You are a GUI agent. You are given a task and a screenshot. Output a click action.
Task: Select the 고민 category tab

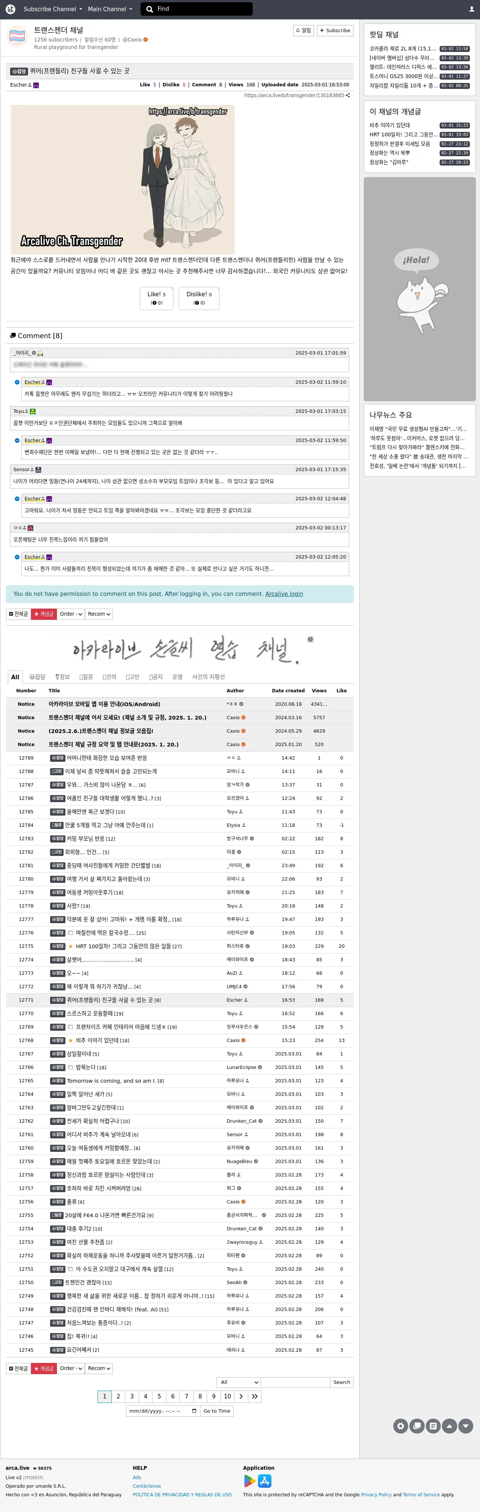(133, 677)
